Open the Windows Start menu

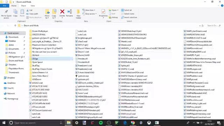pos(4,123)
